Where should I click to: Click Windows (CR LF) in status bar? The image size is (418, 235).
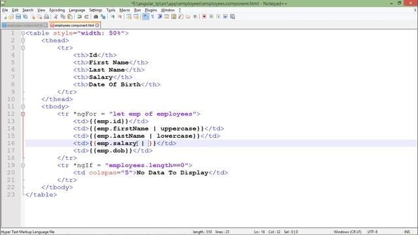pyautogui.click(x=347, y=232)
